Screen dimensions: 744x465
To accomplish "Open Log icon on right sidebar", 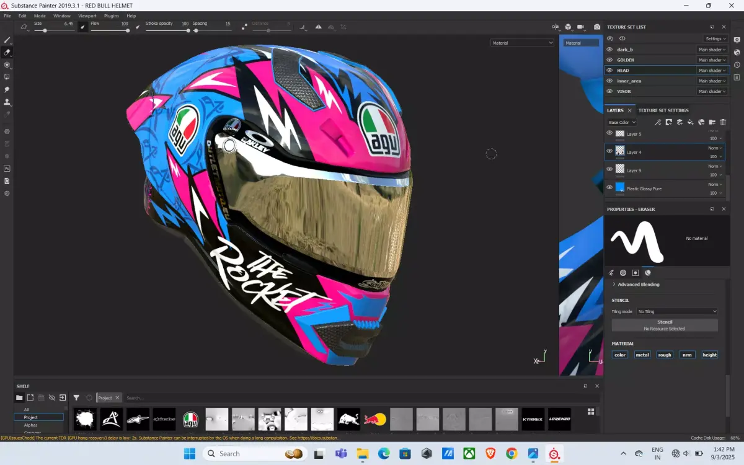I will click(737, 77).
